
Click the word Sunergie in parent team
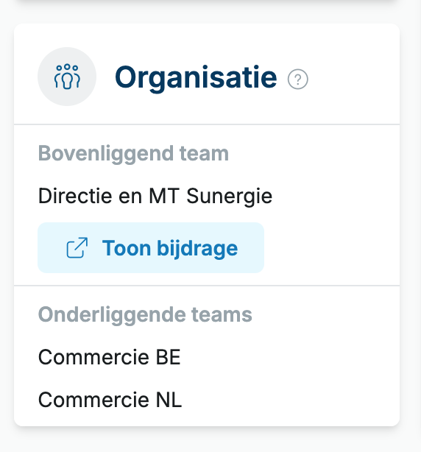click(x=230, y=197)
